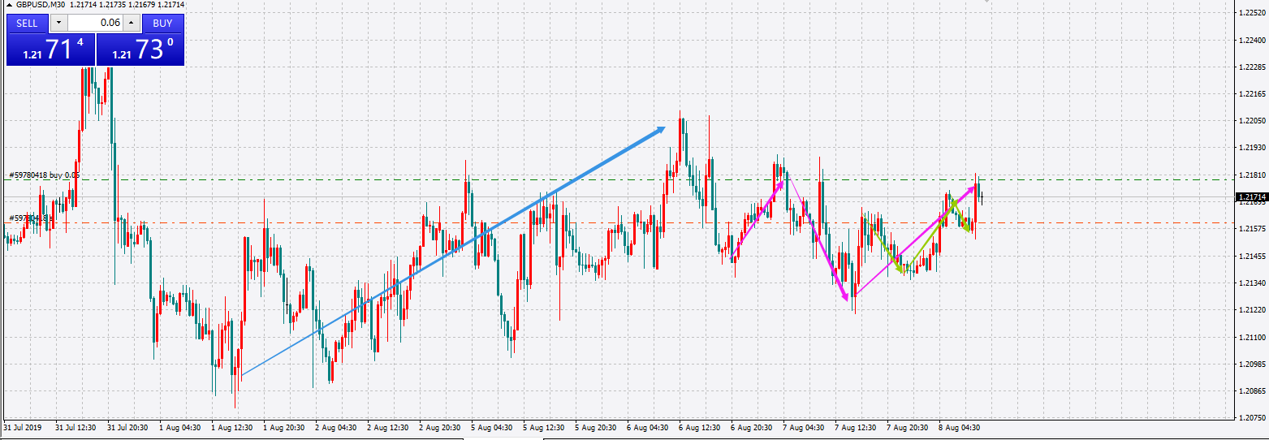Click the BUY button
Screen dimensions: 1269x440
[162, 24]
